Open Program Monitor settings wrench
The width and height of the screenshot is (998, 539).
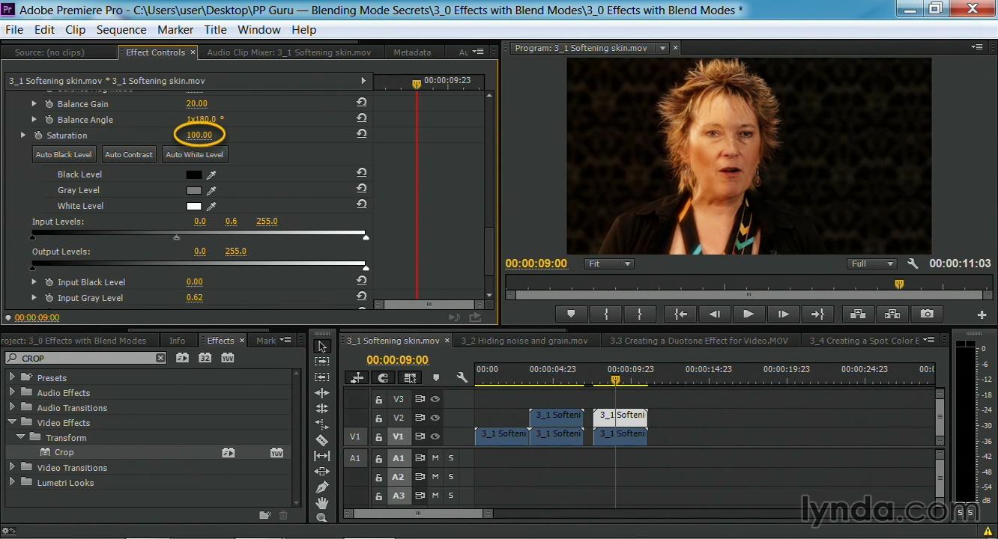click(x=912, y=264)
